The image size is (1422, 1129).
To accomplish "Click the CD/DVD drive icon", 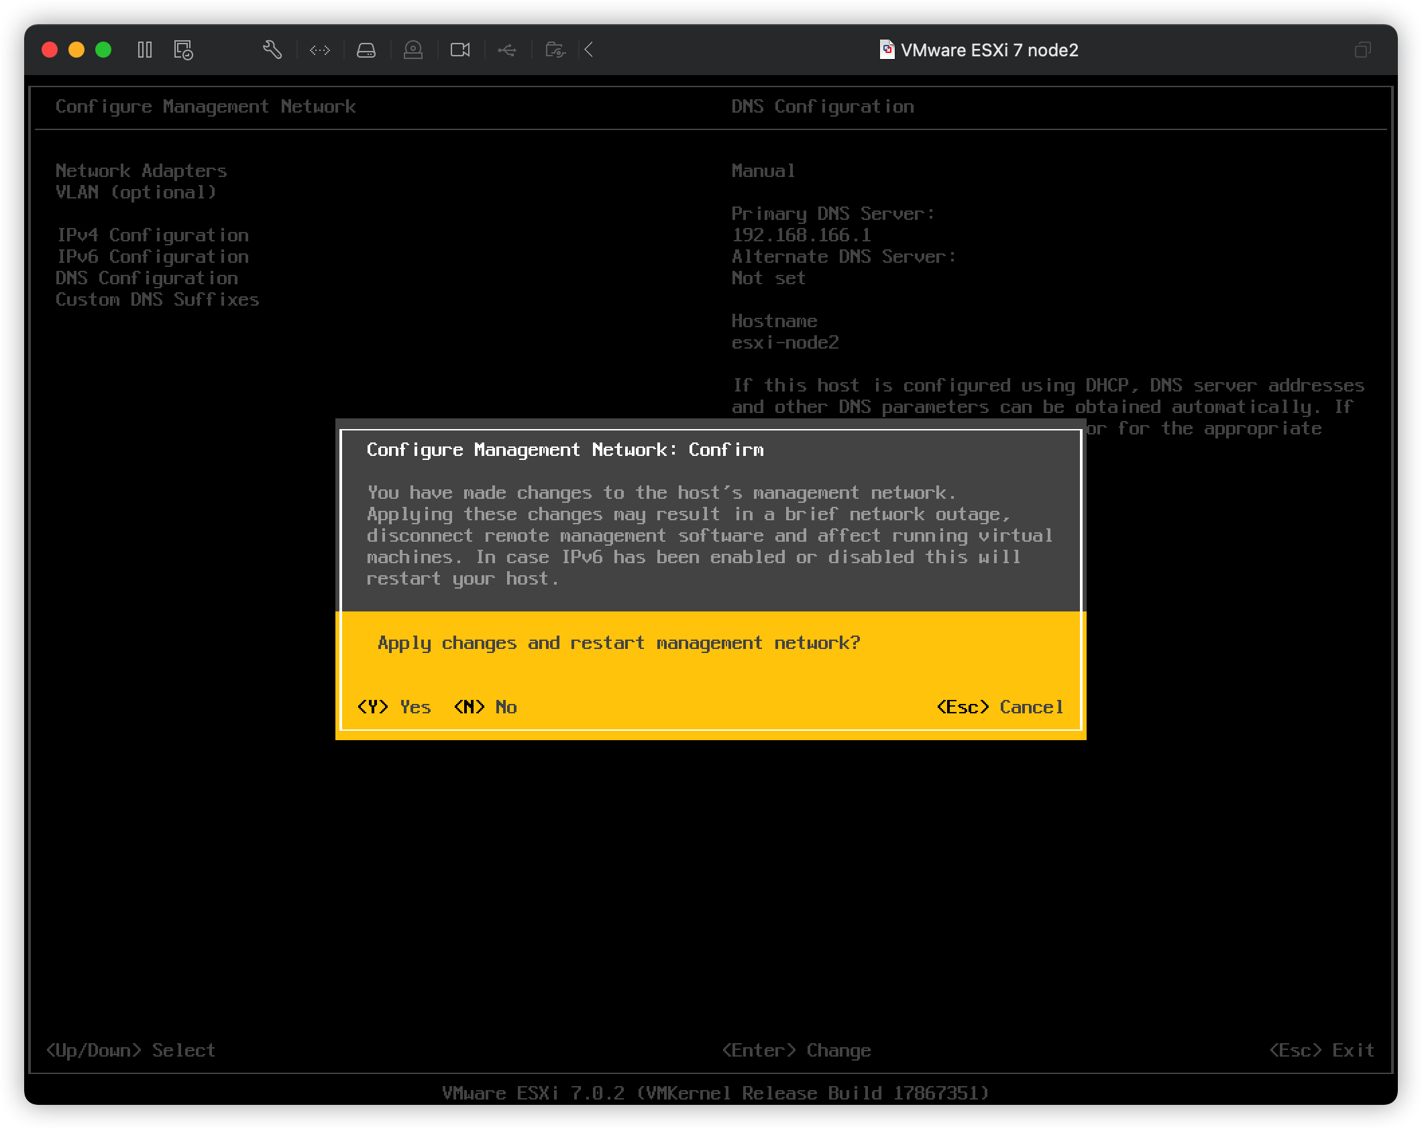I will [413, 50].
